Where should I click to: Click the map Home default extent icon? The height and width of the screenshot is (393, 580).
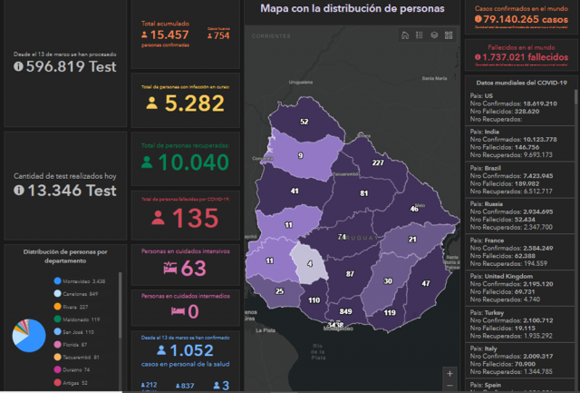[x=404, y=35]
